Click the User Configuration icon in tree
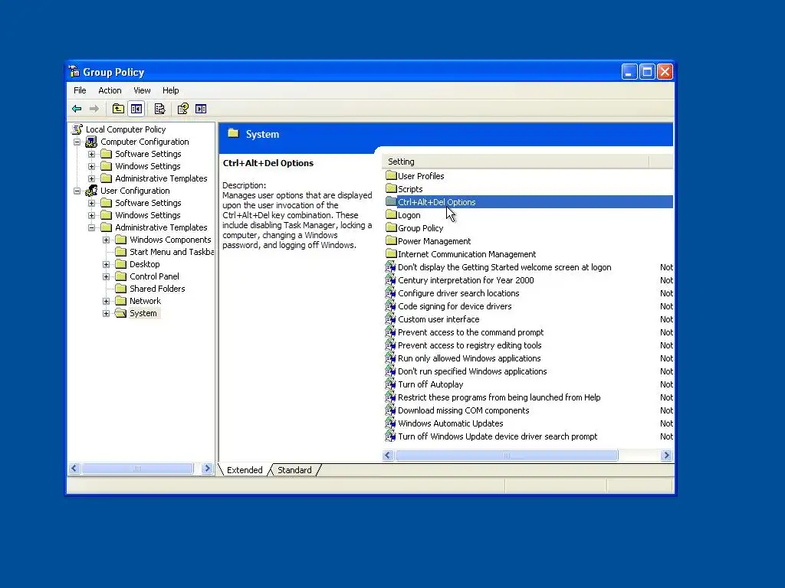 (x=91, y=191)
